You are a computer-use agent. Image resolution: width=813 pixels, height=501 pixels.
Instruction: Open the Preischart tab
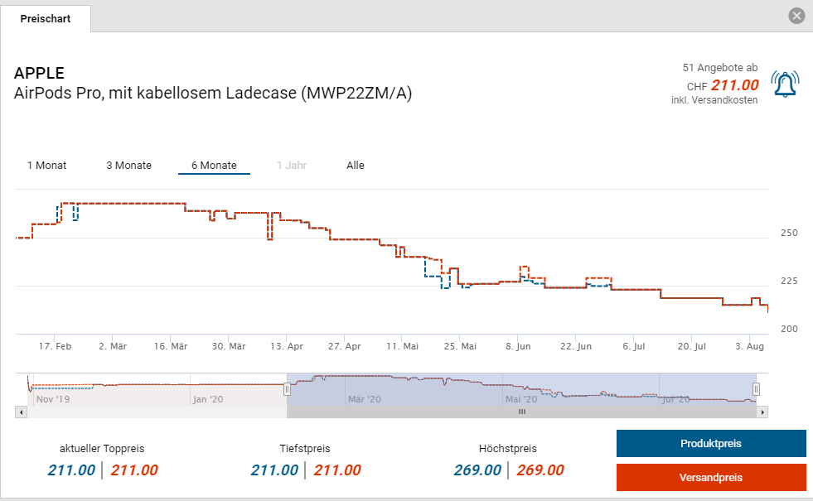coord(46,19)
